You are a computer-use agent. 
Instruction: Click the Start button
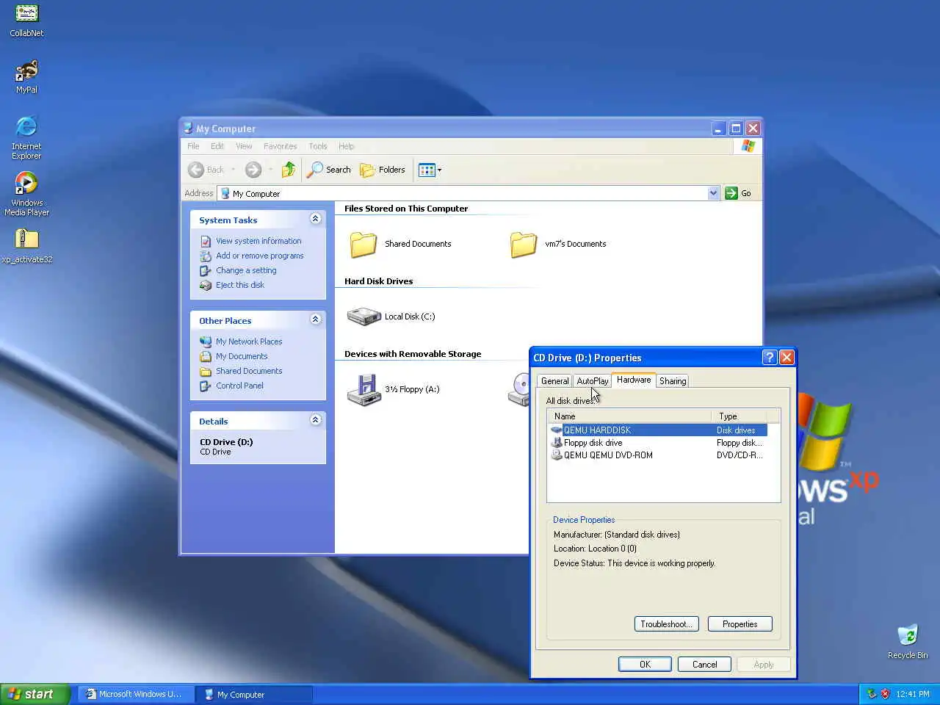click(35, 694)
